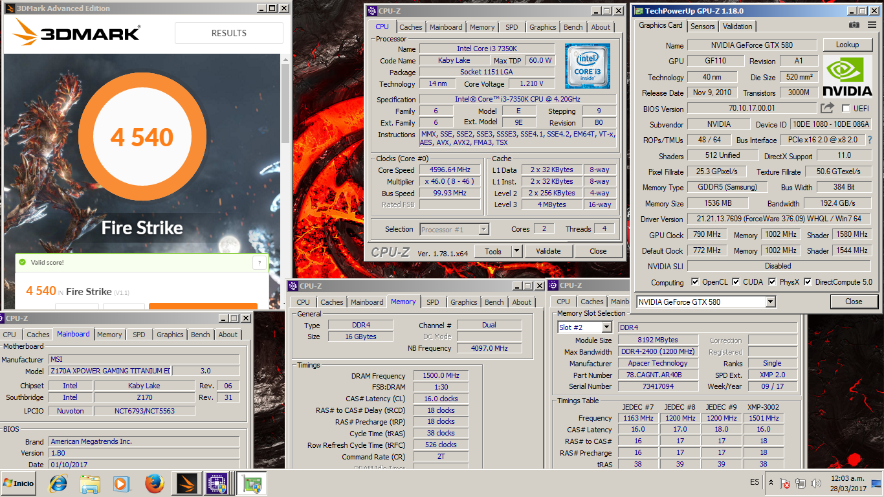884x497 pixels.
Task: Toggle the DirectCompute 5.0 checkbox
Action: tap(808, 282)
